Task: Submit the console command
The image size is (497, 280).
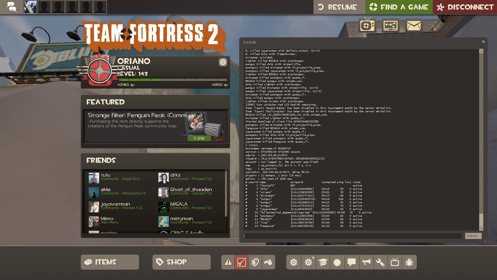Action: 473,236
